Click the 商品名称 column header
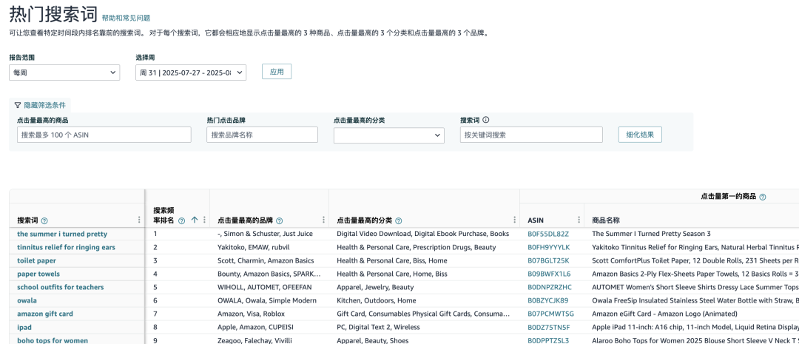 point(605,220)
